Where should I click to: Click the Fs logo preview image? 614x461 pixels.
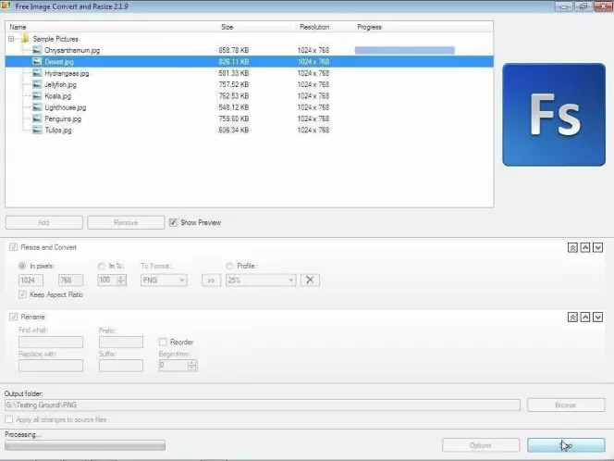pos(554,115)
